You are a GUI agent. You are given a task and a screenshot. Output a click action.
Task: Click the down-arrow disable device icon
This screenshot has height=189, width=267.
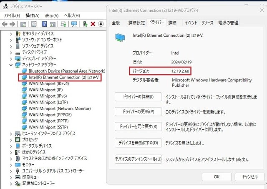(101, 24)
